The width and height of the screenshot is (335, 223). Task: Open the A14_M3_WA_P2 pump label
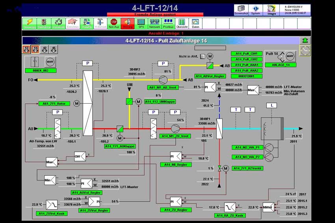[247, 157]
